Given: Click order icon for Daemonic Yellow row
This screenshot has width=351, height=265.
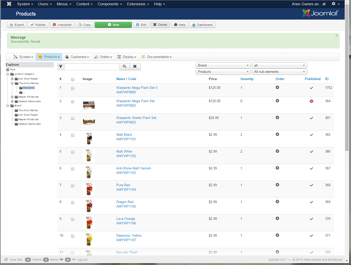Looking at the screenshot, I should (277, 235).
